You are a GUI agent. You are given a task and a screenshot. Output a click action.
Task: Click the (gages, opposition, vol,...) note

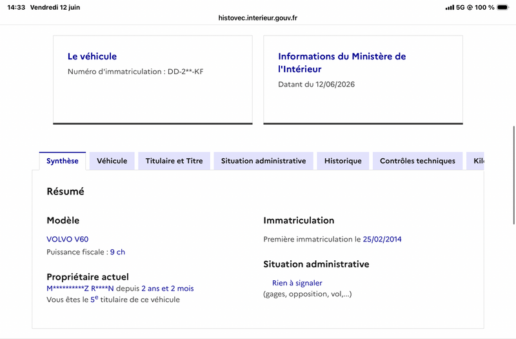click(x=308, y=294)
